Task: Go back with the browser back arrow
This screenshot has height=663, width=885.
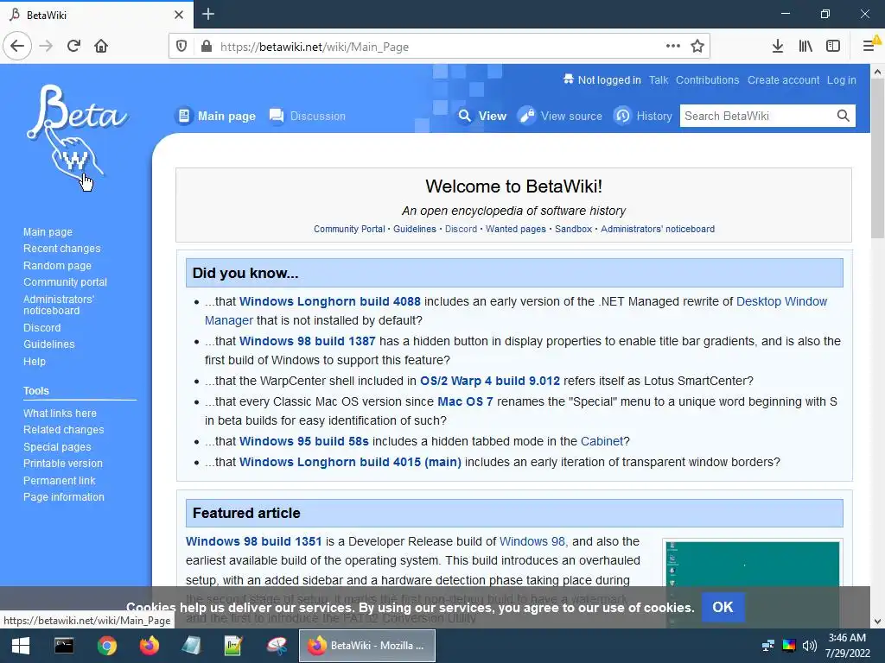Action: (17, 47)
